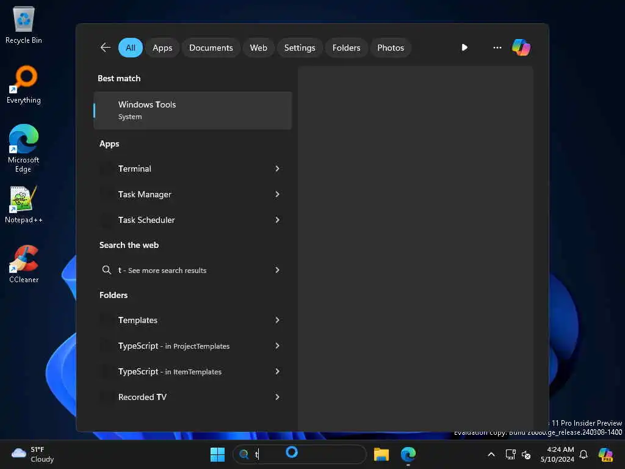Show hidden system tray icons
Image resolution: width=625 pixels, height=469 pixels.
coord(491,454)
